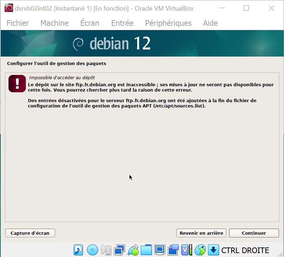284x257 pixels.
Task: Open the Périphériques menu
Action: coord(168,23)
